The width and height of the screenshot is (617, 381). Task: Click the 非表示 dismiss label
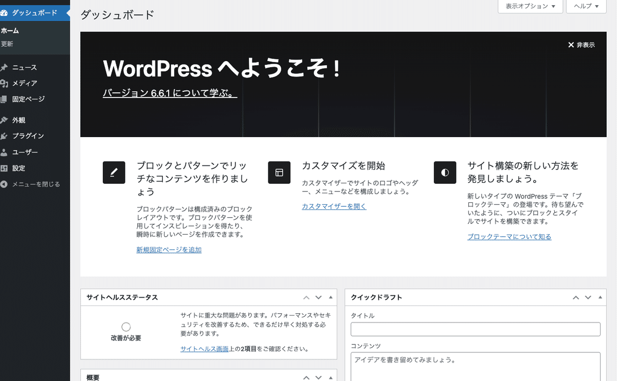pyautogui.click(x=586, y=45)
